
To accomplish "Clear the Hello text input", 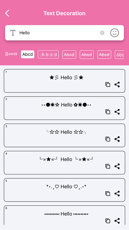I will 102,33.
